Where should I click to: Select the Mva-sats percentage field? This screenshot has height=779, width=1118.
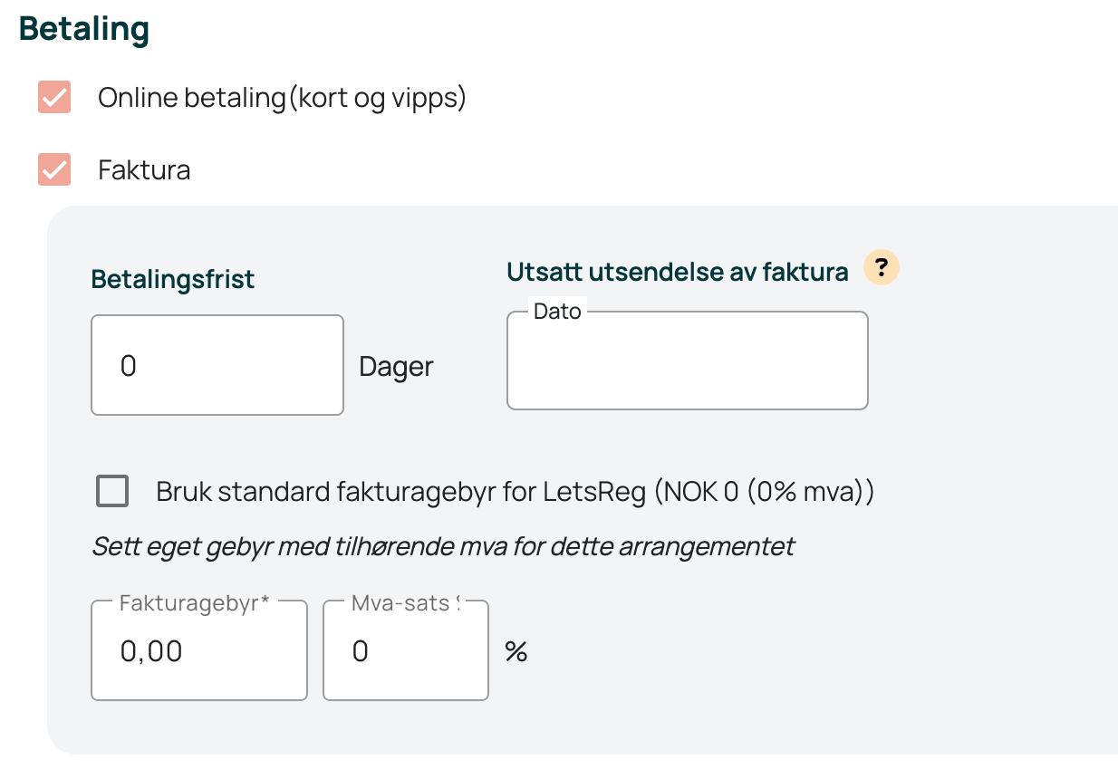(406, 650)
